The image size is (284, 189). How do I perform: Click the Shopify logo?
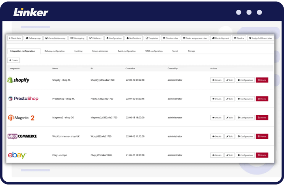pyautogui.click(x=18, y=80)
